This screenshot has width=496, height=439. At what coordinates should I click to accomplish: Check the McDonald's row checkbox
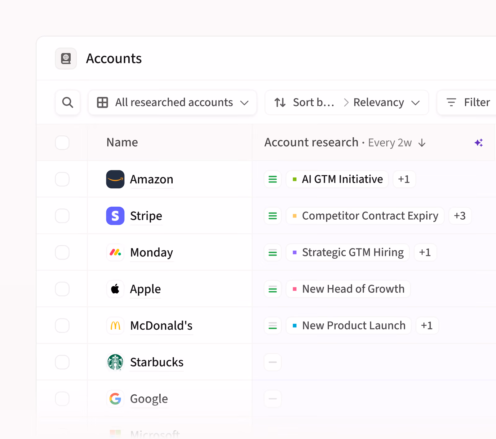62,325
